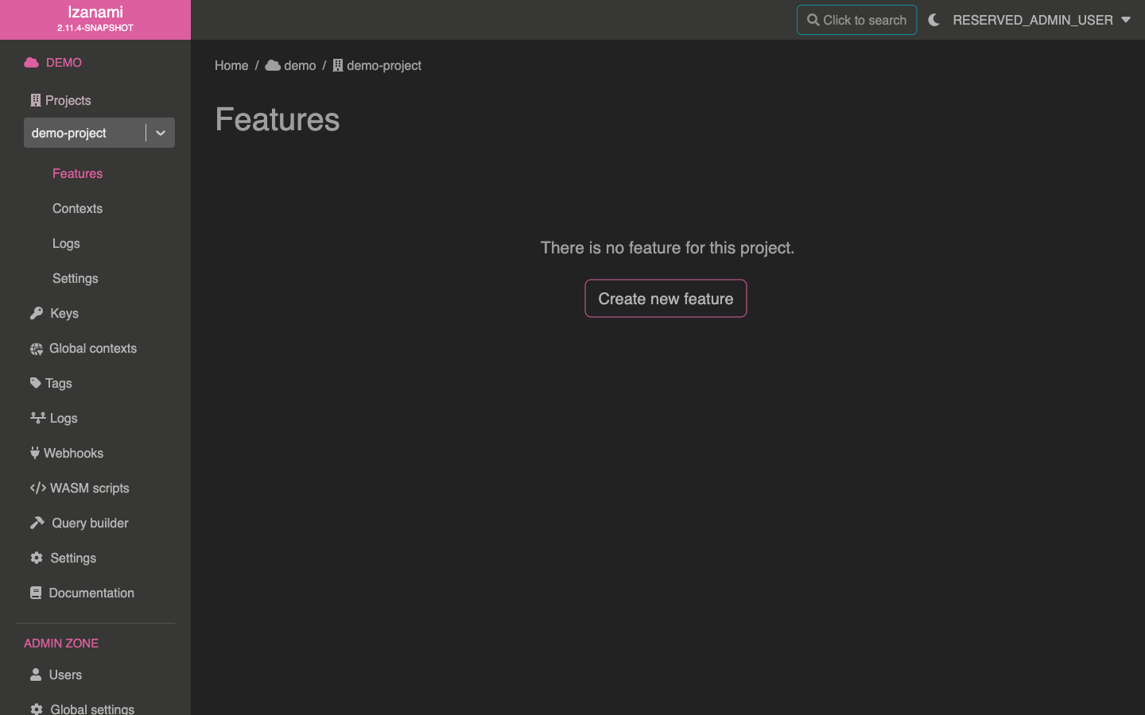Click the user icon next to Users
This screenshot has width=1145, height=715.
(36, 674)
